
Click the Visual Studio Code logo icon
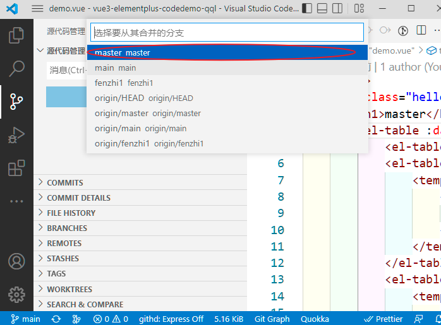click(12, 8)
